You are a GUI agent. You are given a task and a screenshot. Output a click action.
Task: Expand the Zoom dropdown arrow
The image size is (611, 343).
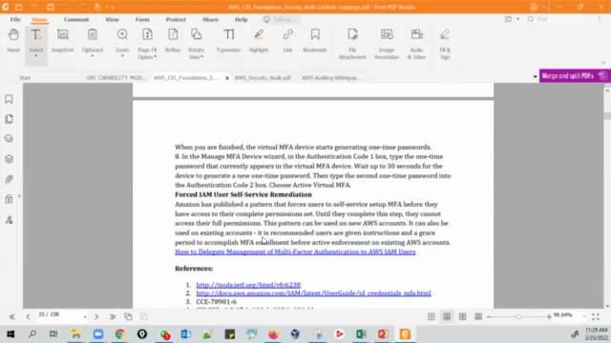(122, 56)
